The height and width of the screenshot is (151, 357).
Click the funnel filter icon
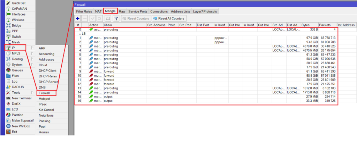tap(116, 18)
